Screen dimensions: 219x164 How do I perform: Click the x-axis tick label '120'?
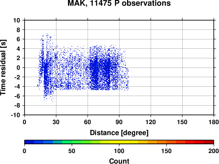151,122
